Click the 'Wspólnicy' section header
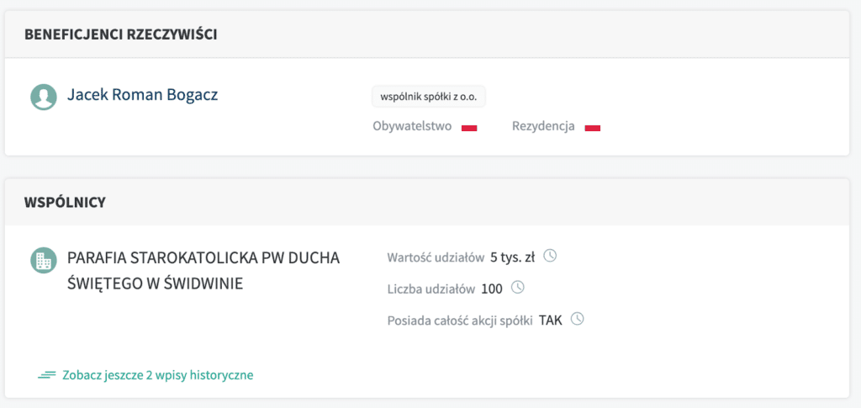 [x=64, y=202]
